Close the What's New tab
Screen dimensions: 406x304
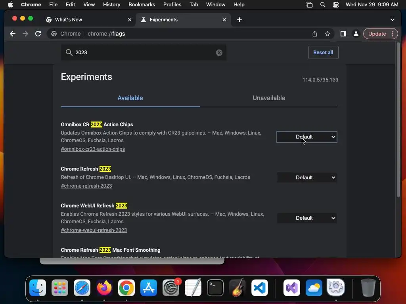(x=130, y=20)
